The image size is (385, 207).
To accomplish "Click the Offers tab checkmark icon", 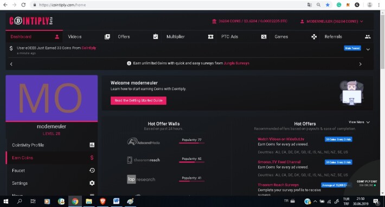I will [x=156, y=36].
